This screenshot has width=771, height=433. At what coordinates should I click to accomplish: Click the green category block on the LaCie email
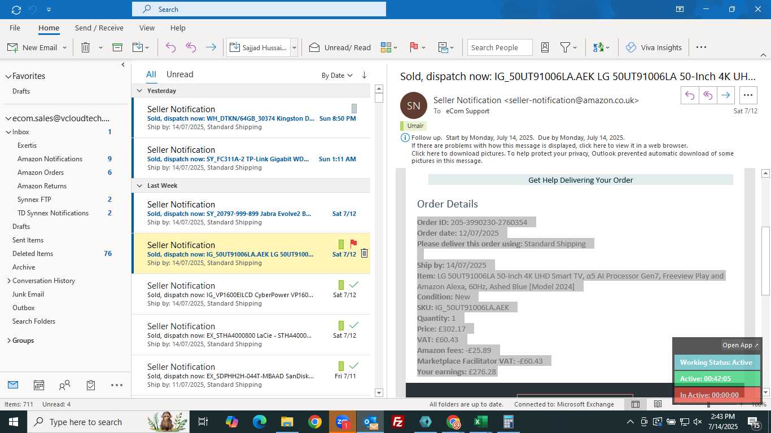[341, 325]
